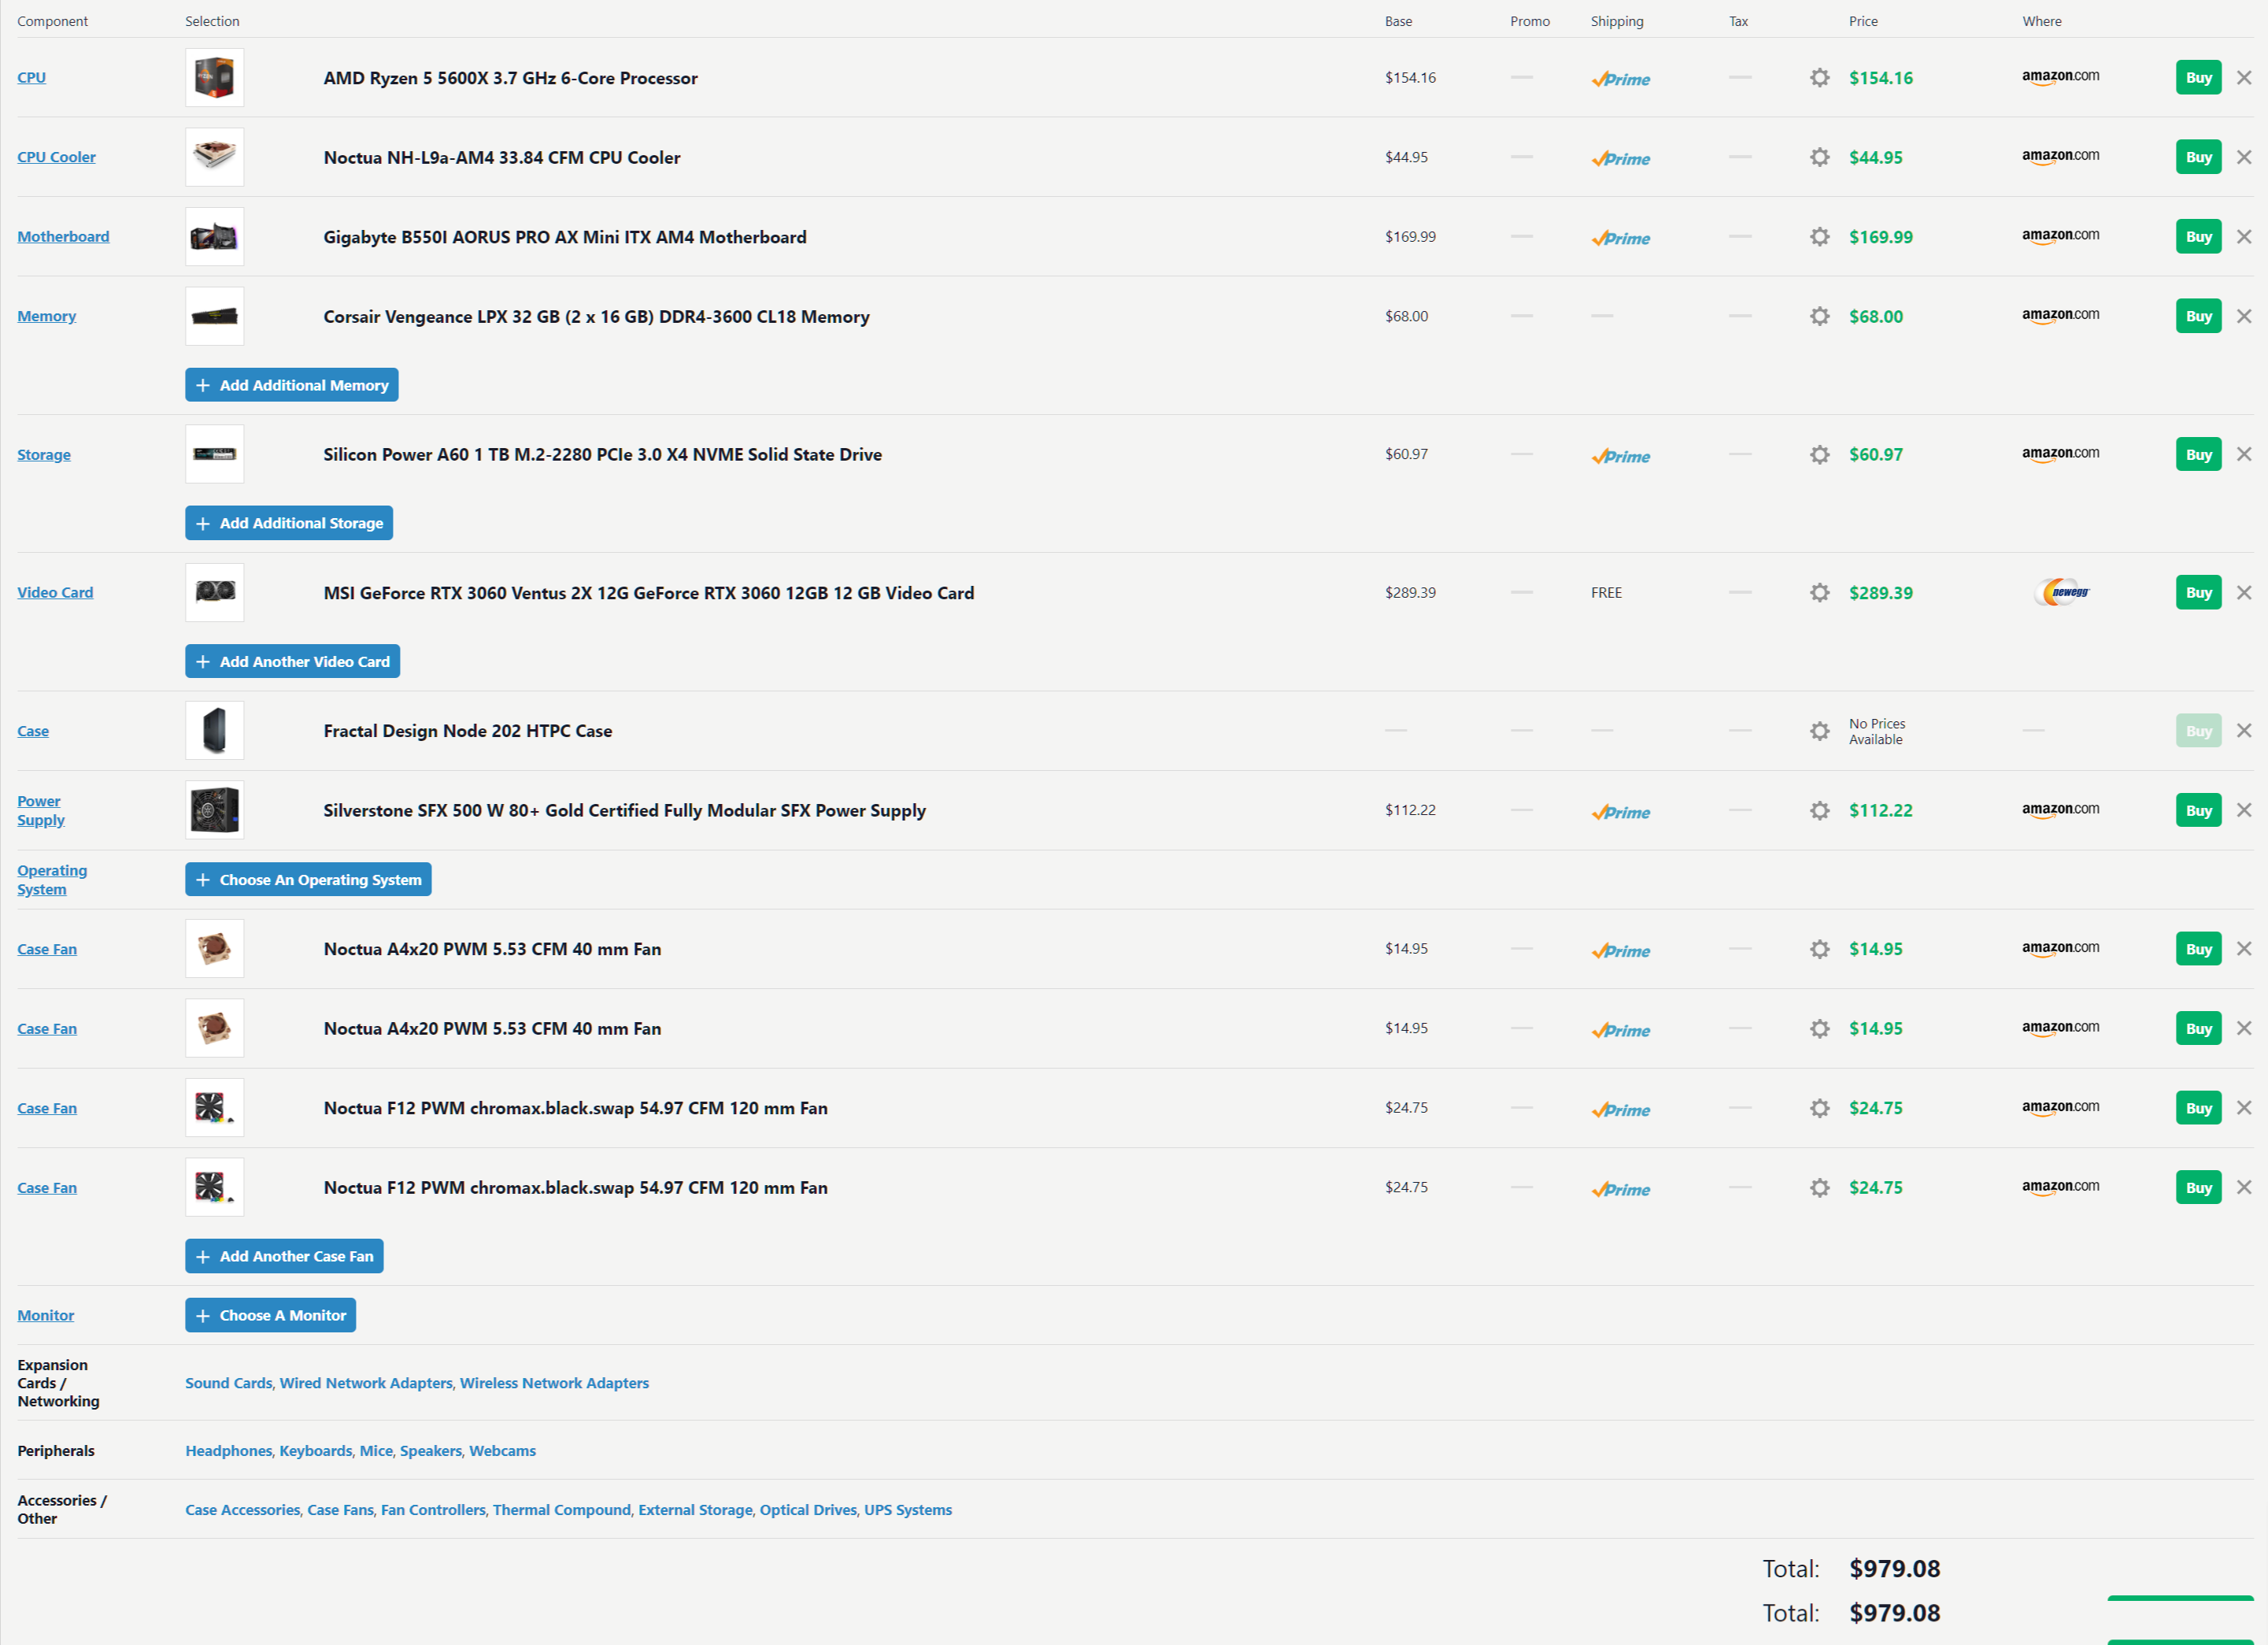2268x1645 pixels.
Task: Open the Motherboard component link
Action: [63, 237]
